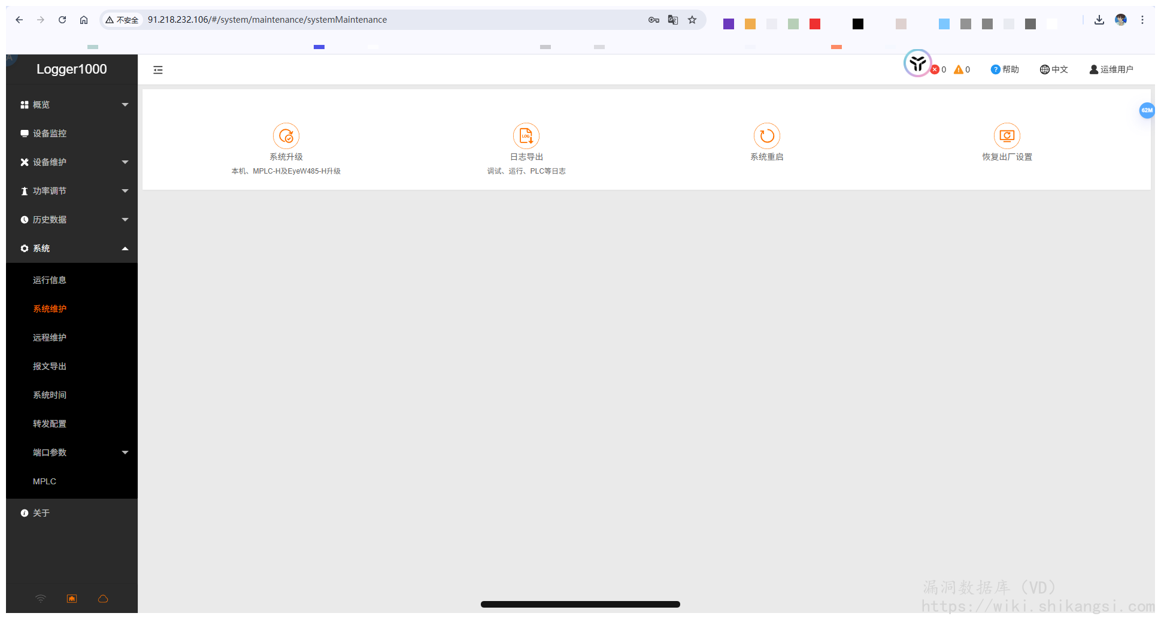This screenshot has height=619, width=1161.
Task: Click the 系统升级 upgrade icon
Action: [x=286, y=136]
